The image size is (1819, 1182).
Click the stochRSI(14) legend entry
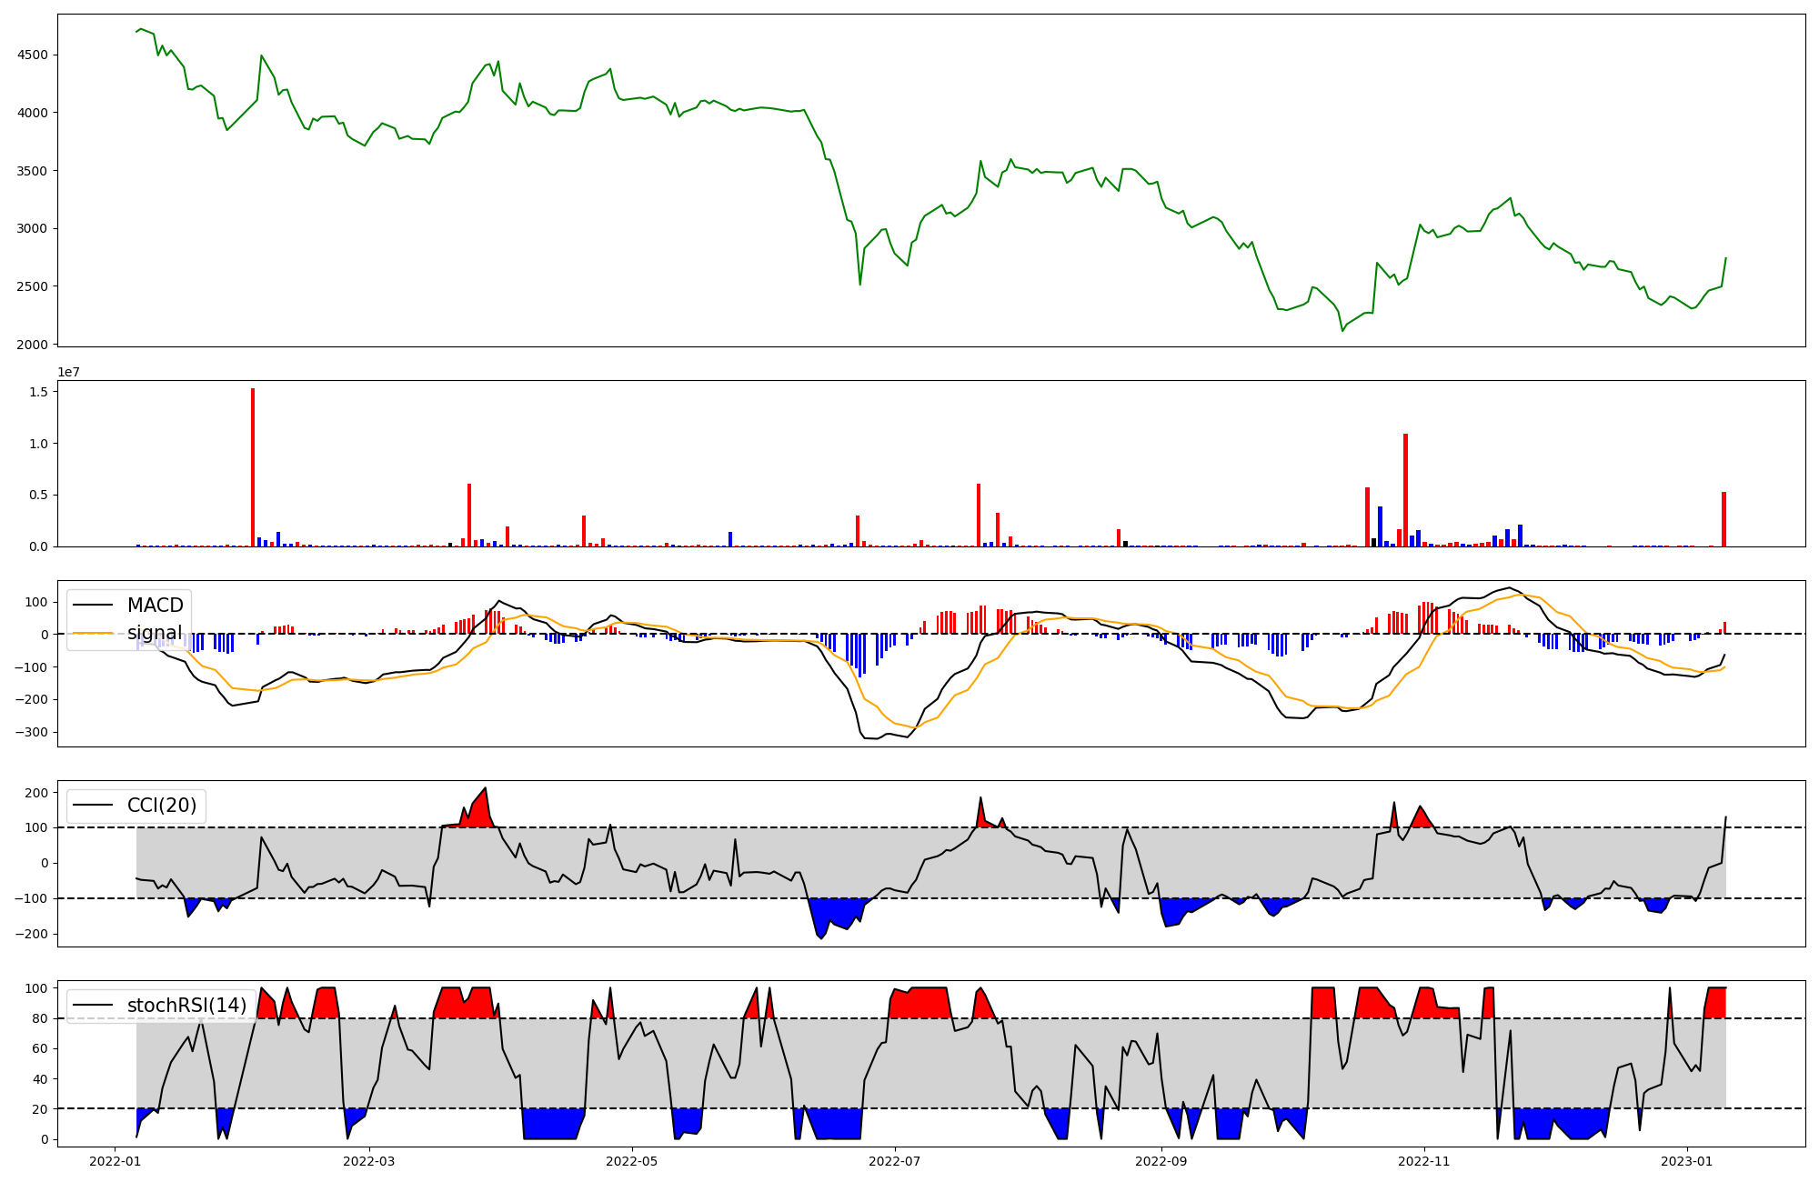tap(186, 1006)
